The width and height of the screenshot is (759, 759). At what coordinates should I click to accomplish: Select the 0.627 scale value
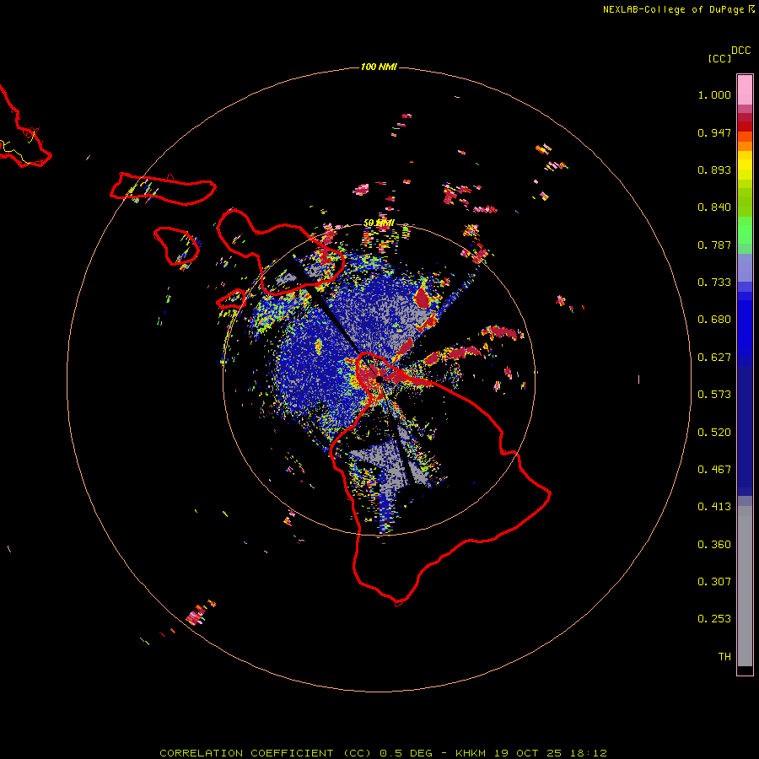point(714,358)
